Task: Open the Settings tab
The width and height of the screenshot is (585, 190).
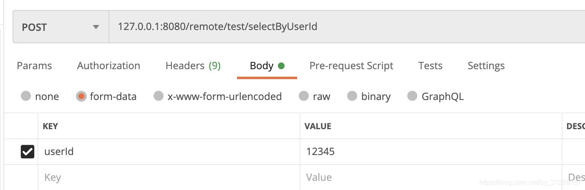Action: click(486, 66)
